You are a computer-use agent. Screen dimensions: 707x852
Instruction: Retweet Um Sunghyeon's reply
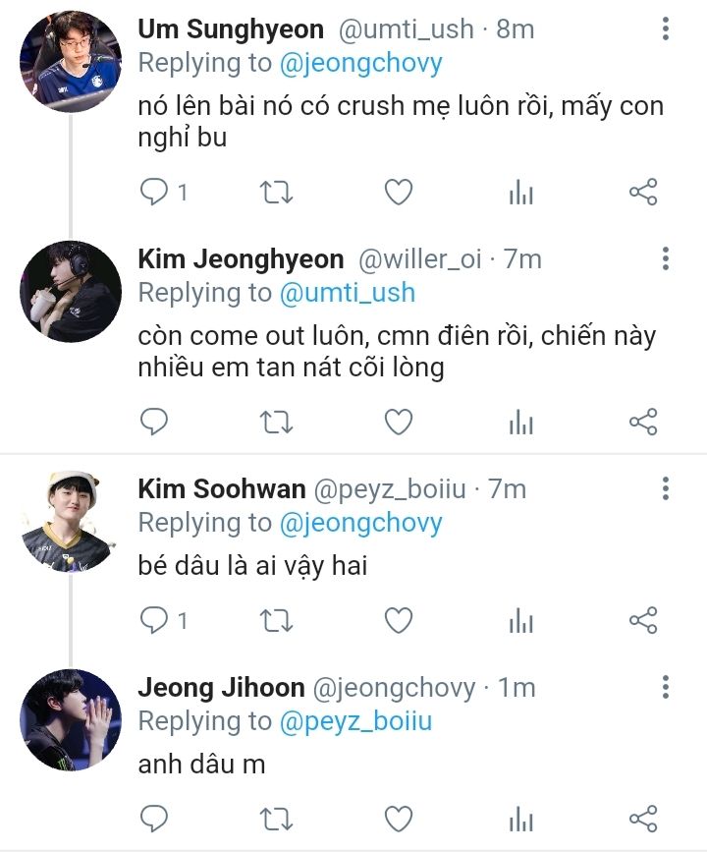point(276,193)
